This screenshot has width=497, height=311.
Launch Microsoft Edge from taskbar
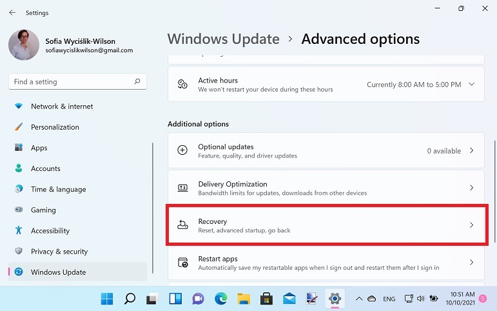[x=221, y=299]
